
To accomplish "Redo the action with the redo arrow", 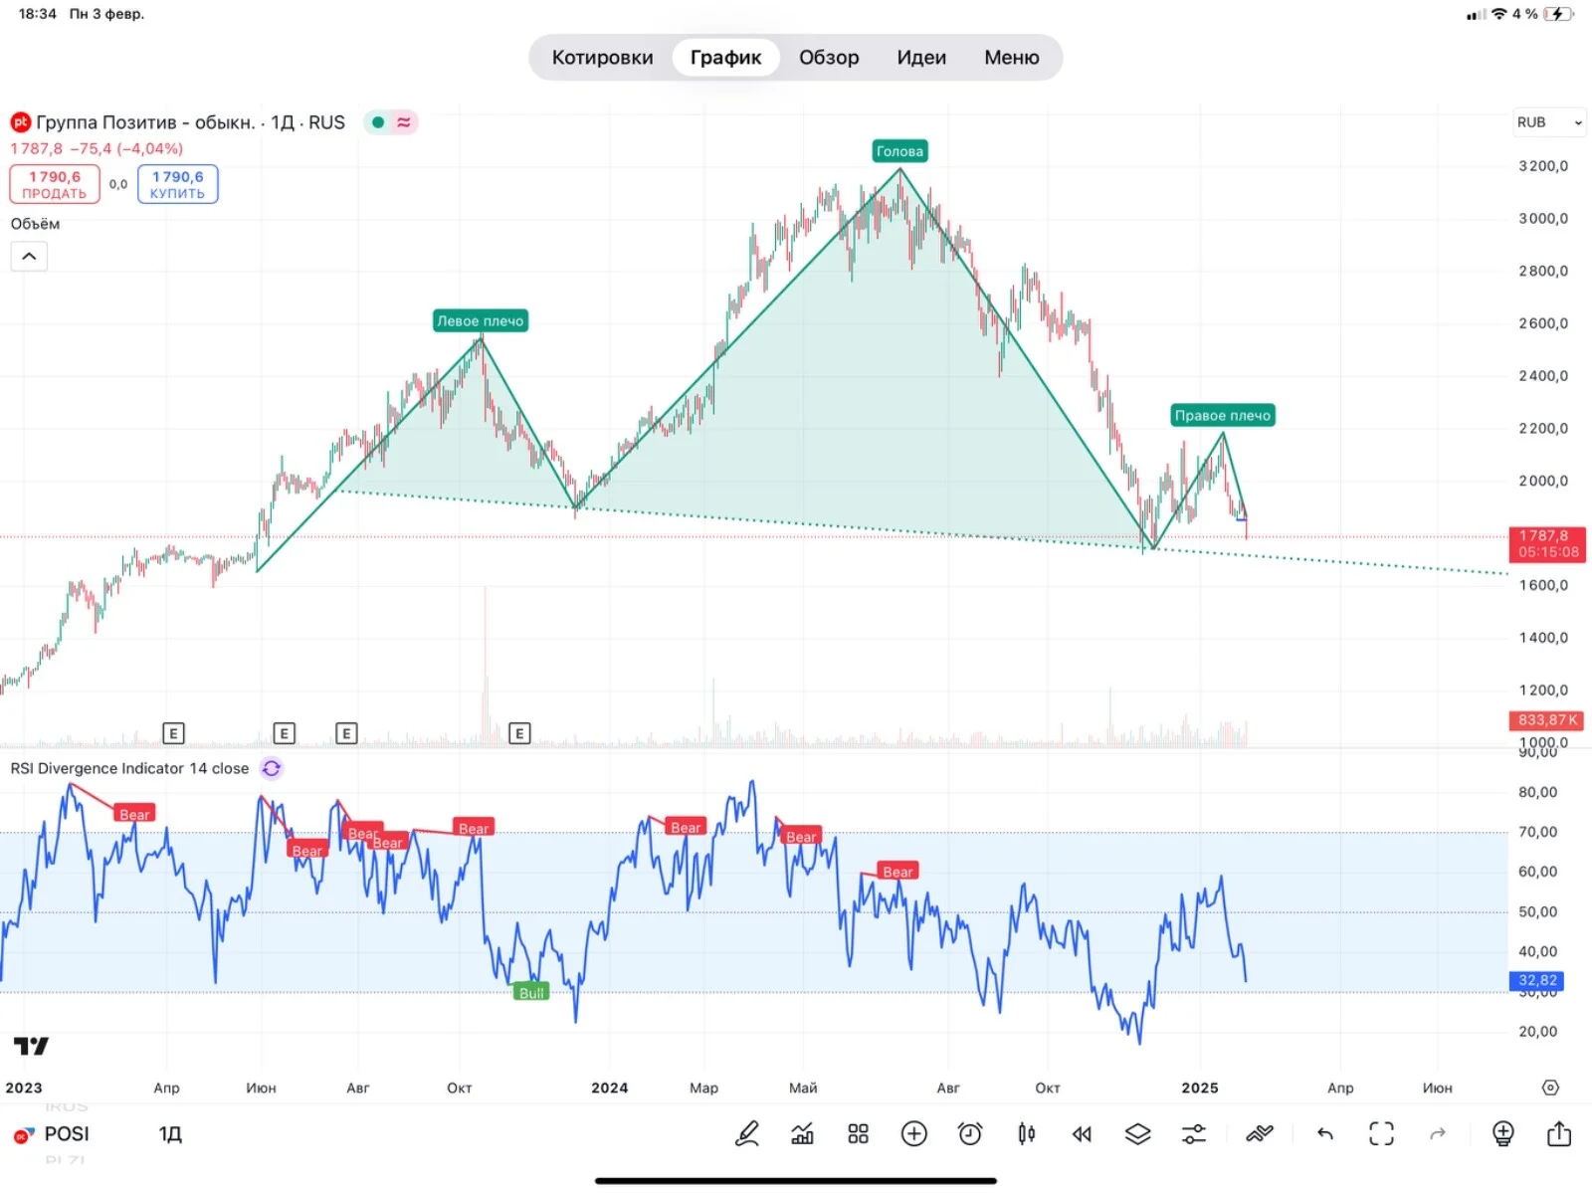I will (1437, 1133).
